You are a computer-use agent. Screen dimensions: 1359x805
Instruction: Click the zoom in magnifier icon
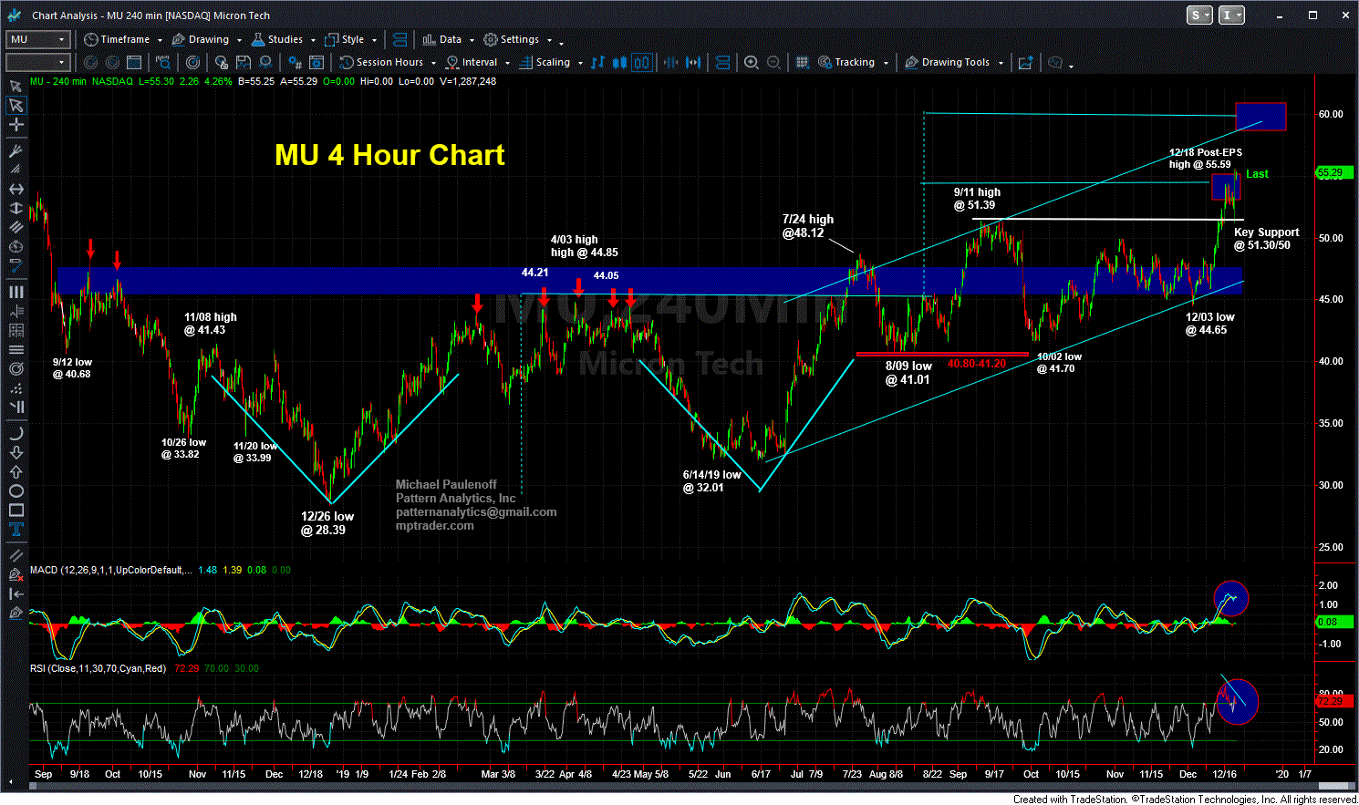(751, 62)
